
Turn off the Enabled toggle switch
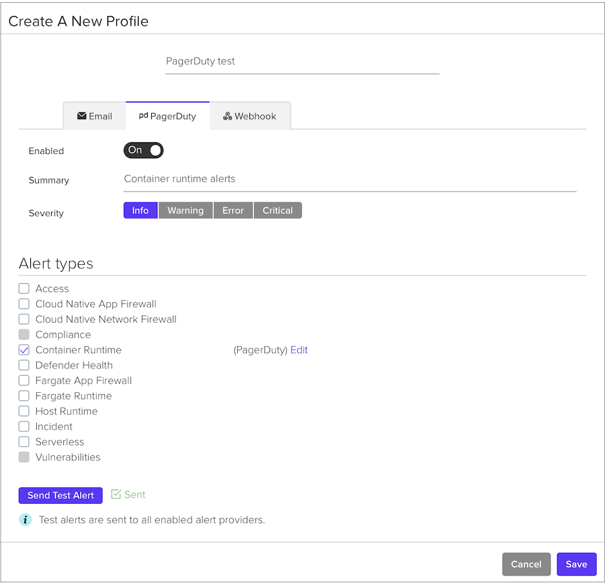click(x=143, y=151)
